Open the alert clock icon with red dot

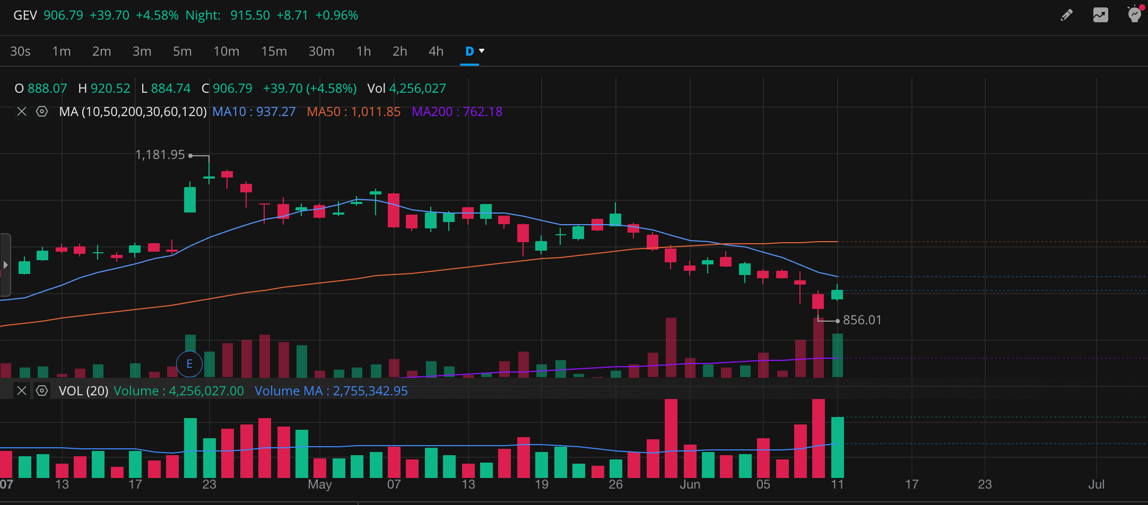(x=1135, y=14)
